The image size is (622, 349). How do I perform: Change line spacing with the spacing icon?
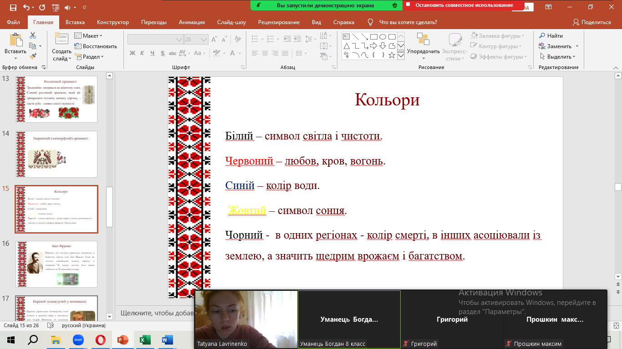tap(309, 40)
